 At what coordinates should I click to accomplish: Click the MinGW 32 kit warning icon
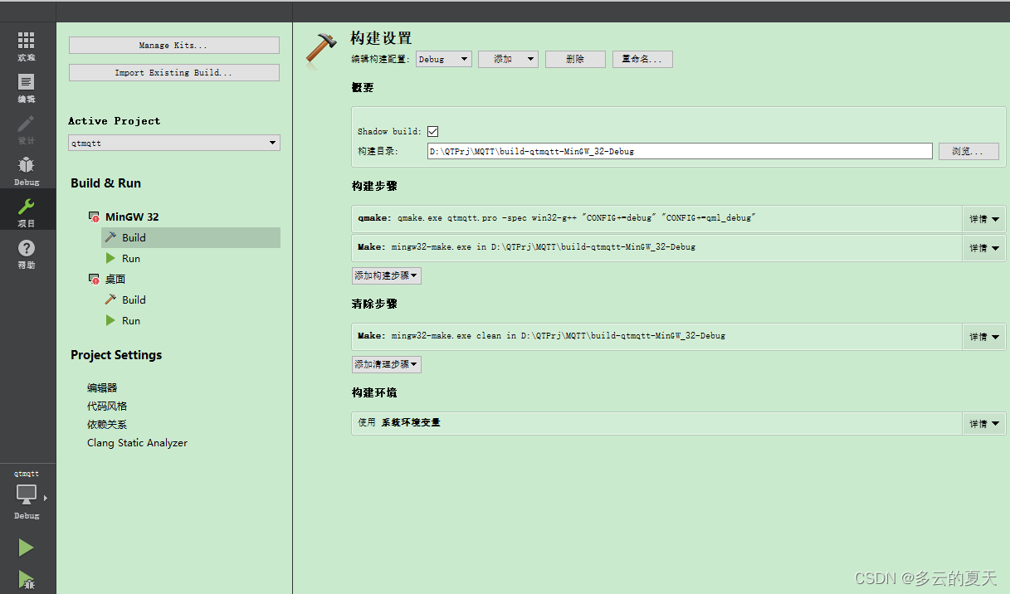(x=94, y=217)
